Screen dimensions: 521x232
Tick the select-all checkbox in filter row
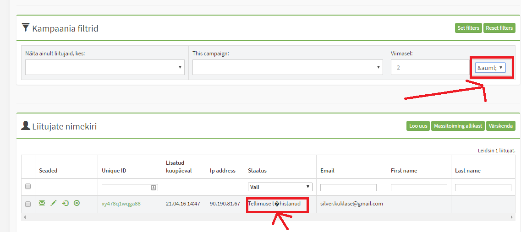[x=28, y=187]
